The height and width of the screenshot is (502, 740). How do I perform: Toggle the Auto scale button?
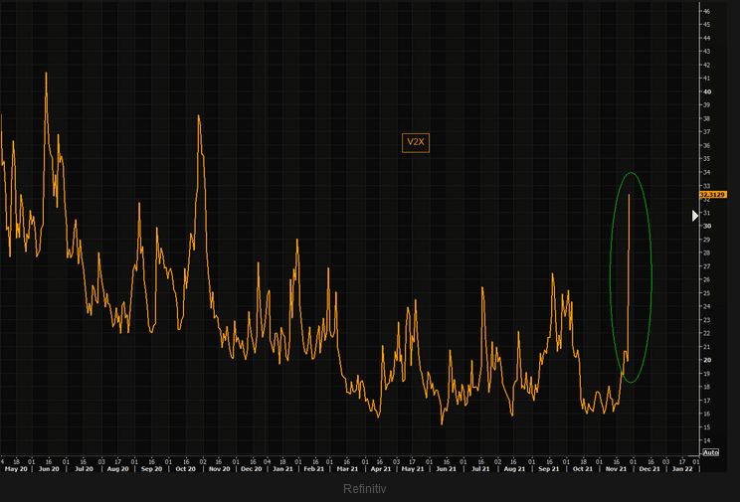pos(711,452)
